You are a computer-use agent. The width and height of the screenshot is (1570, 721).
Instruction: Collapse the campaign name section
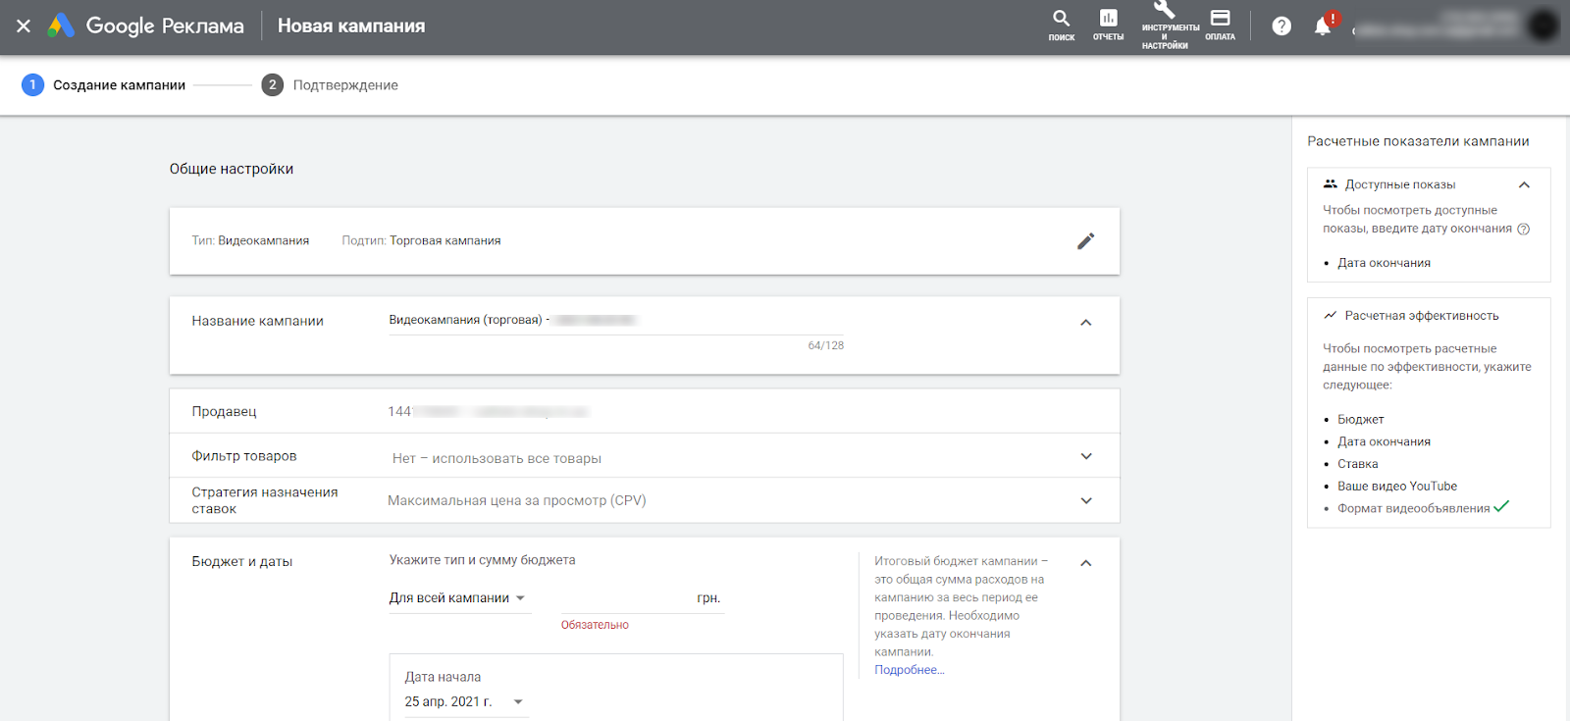pos(1085,323)
